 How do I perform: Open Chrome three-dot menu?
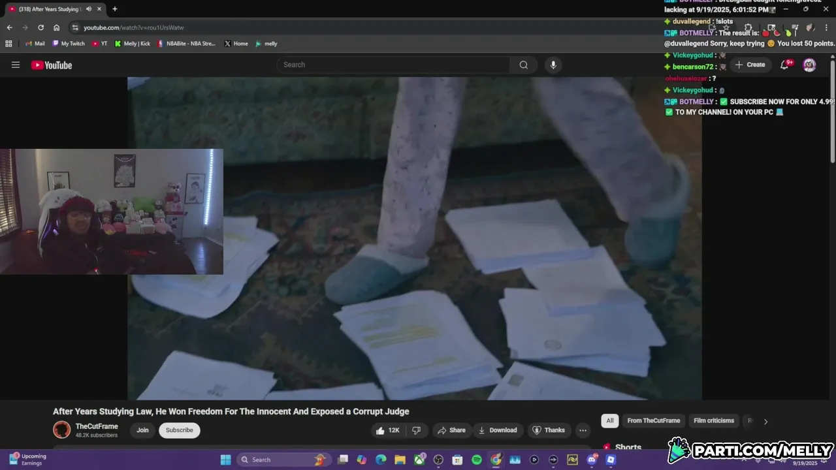pyautogui.click(x=826, y=28)
